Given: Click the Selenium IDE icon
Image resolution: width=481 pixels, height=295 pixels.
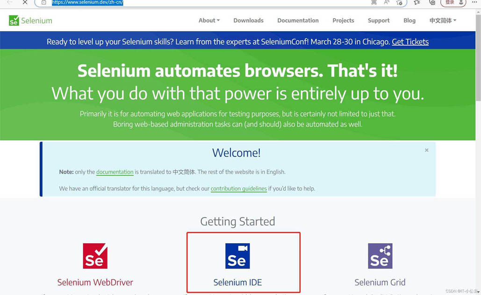Looking at the screenshot, I should pyautogui.click(x=237, y=256).
